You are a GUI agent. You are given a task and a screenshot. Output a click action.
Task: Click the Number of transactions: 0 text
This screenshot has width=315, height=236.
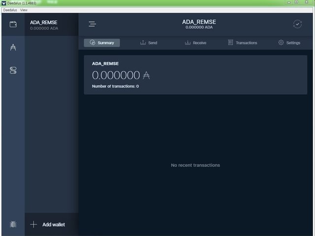(x=115, y=86)
